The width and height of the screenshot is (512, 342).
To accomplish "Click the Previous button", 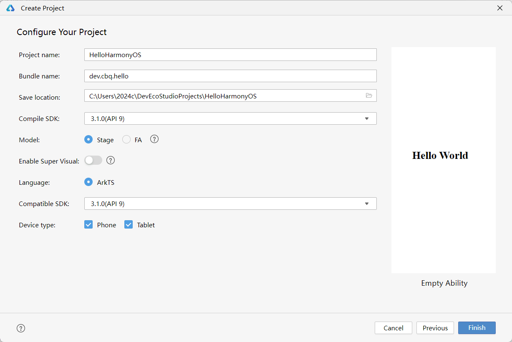I will pos(435,328).
